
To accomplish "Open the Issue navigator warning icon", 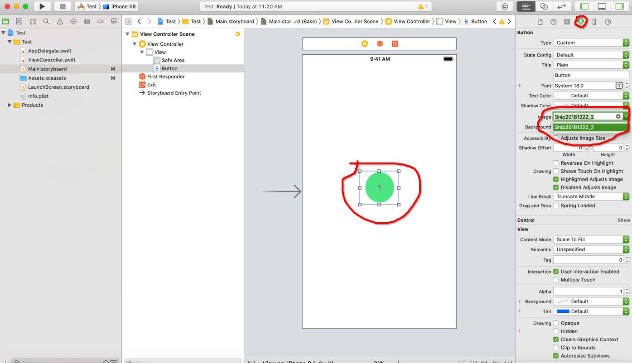I will pyautogui.click(x=60, y=21).
